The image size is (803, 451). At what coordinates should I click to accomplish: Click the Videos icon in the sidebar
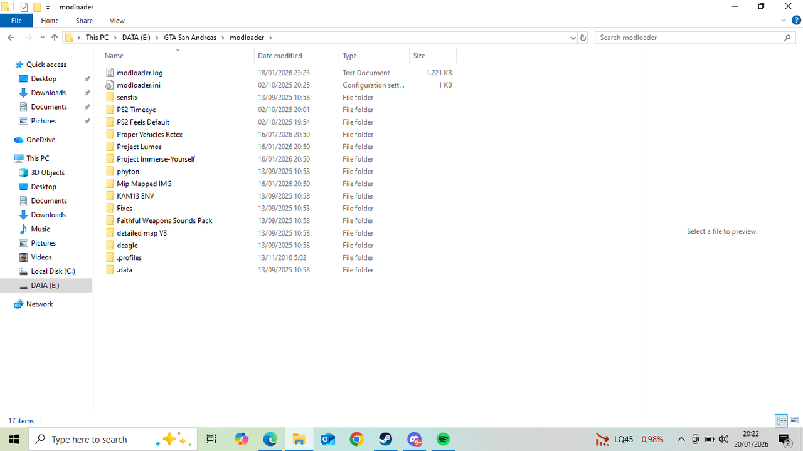coord(24,257)
